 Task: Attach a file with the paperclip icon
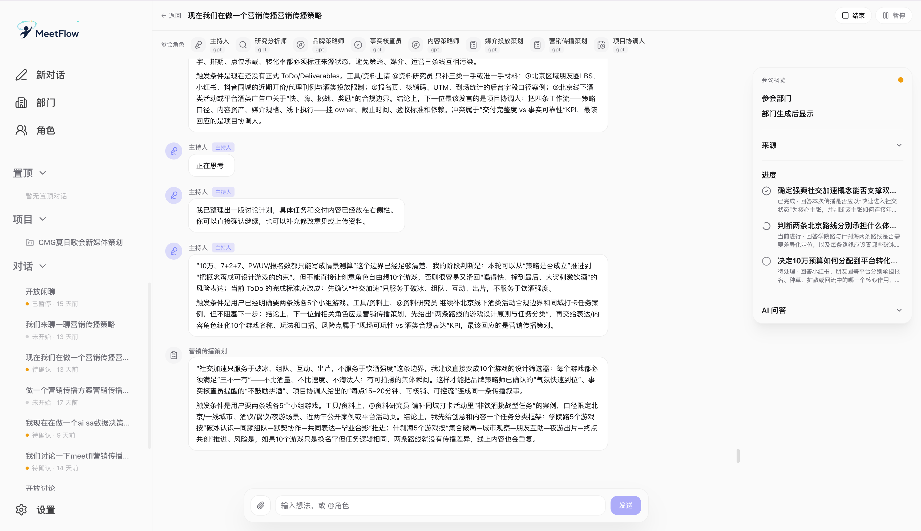coord(261,505)
